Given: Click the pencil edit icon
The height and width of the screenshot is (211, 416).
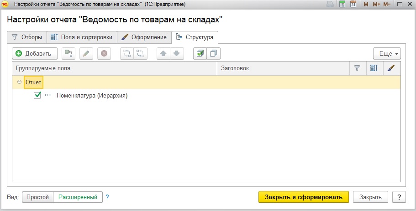Looking at the screenshot, I should coord(86,53).
